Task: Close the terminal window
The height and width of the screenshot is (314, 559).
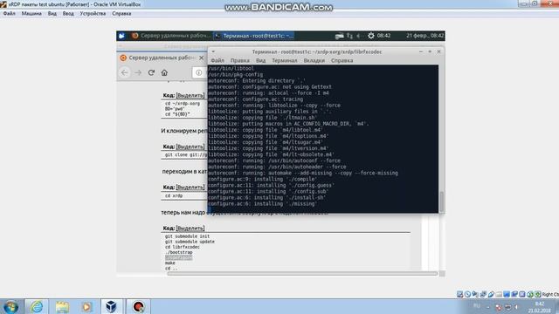Action: (x=438, y=52)
